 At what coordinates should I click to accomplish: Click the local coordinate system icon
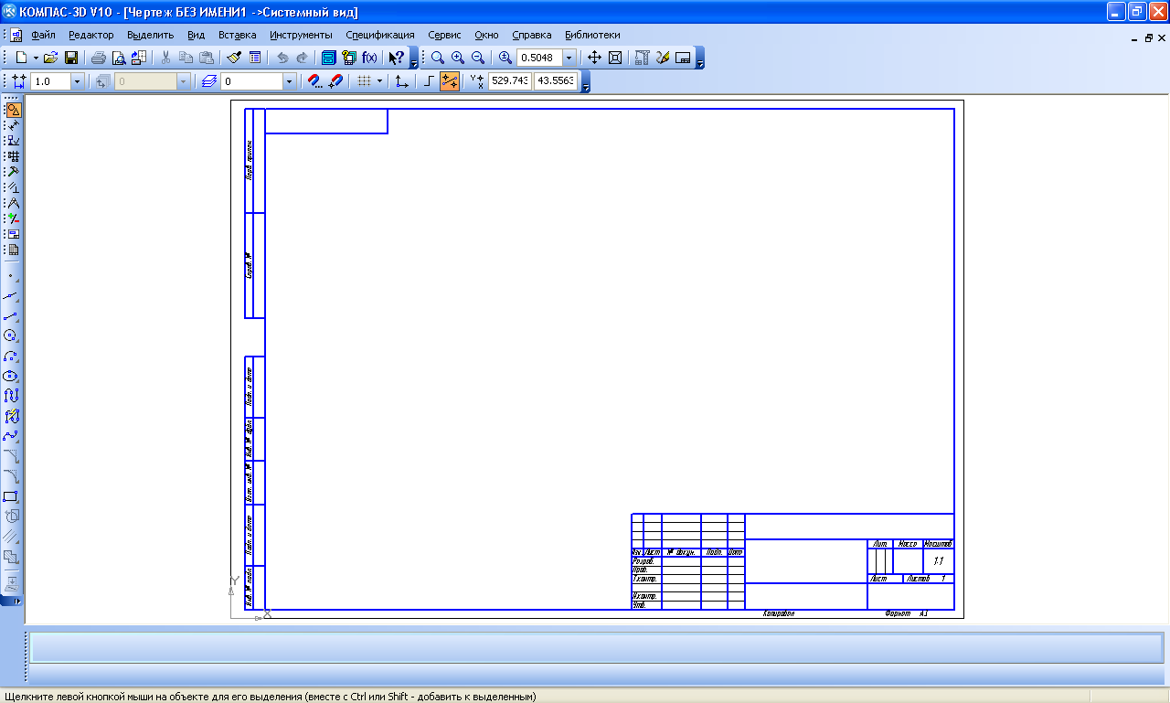(401, 81)
